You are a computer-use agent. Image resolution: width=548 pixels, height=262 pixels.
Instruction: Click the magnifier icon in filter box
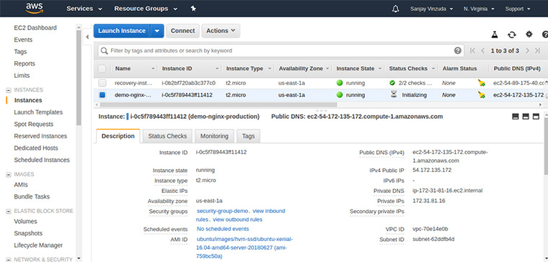point(104,50)
